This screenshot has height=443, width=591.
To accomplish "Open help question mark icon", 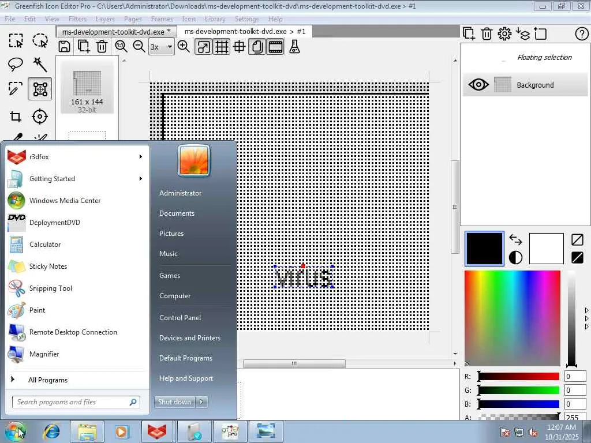I will pos(582,34).
